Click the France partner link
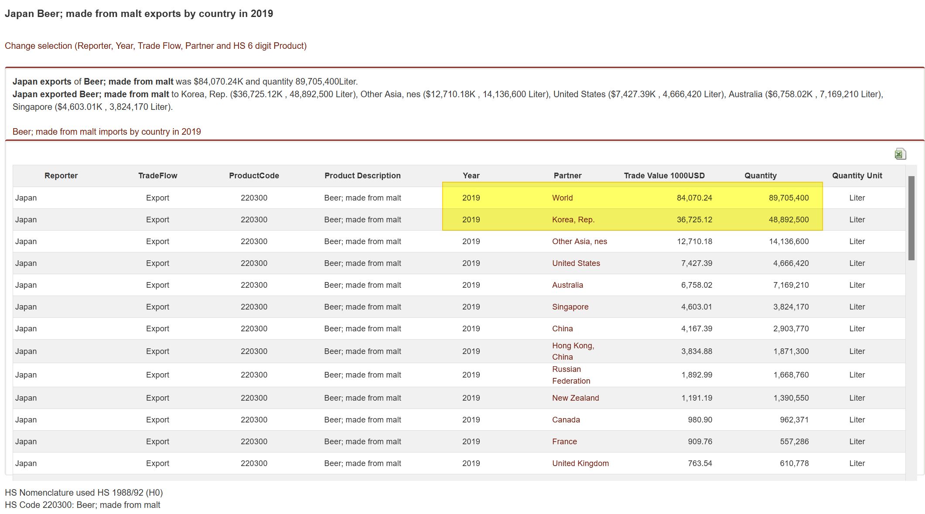 click(564, 442)
